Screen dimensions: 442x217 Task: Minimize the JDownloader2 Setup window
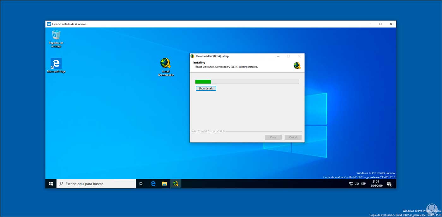[278, 56]
